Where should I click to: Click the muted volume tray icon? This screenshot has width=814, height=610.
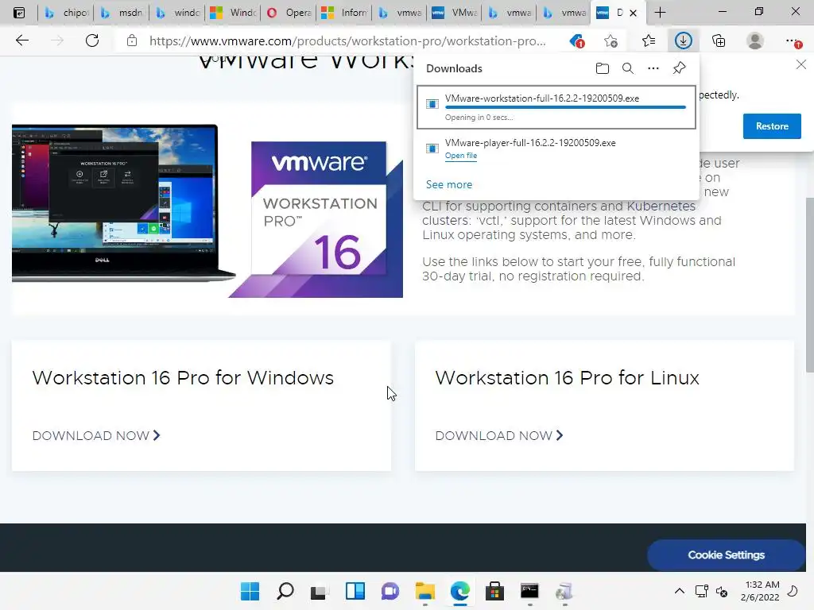pos(722,591)
